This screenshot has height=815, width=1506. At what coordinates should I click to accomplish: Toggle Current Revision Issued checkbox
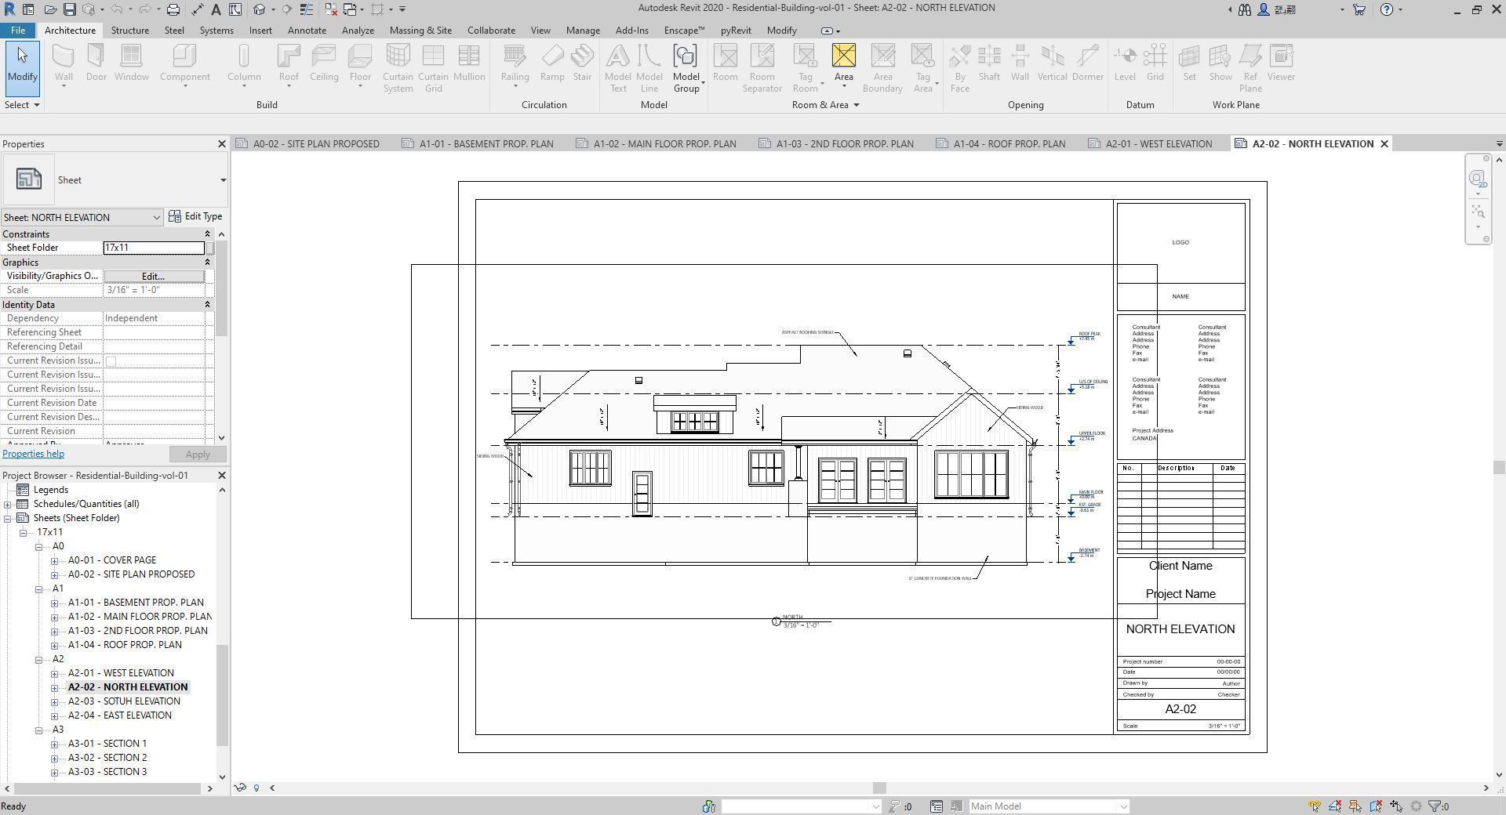[111, 361]
